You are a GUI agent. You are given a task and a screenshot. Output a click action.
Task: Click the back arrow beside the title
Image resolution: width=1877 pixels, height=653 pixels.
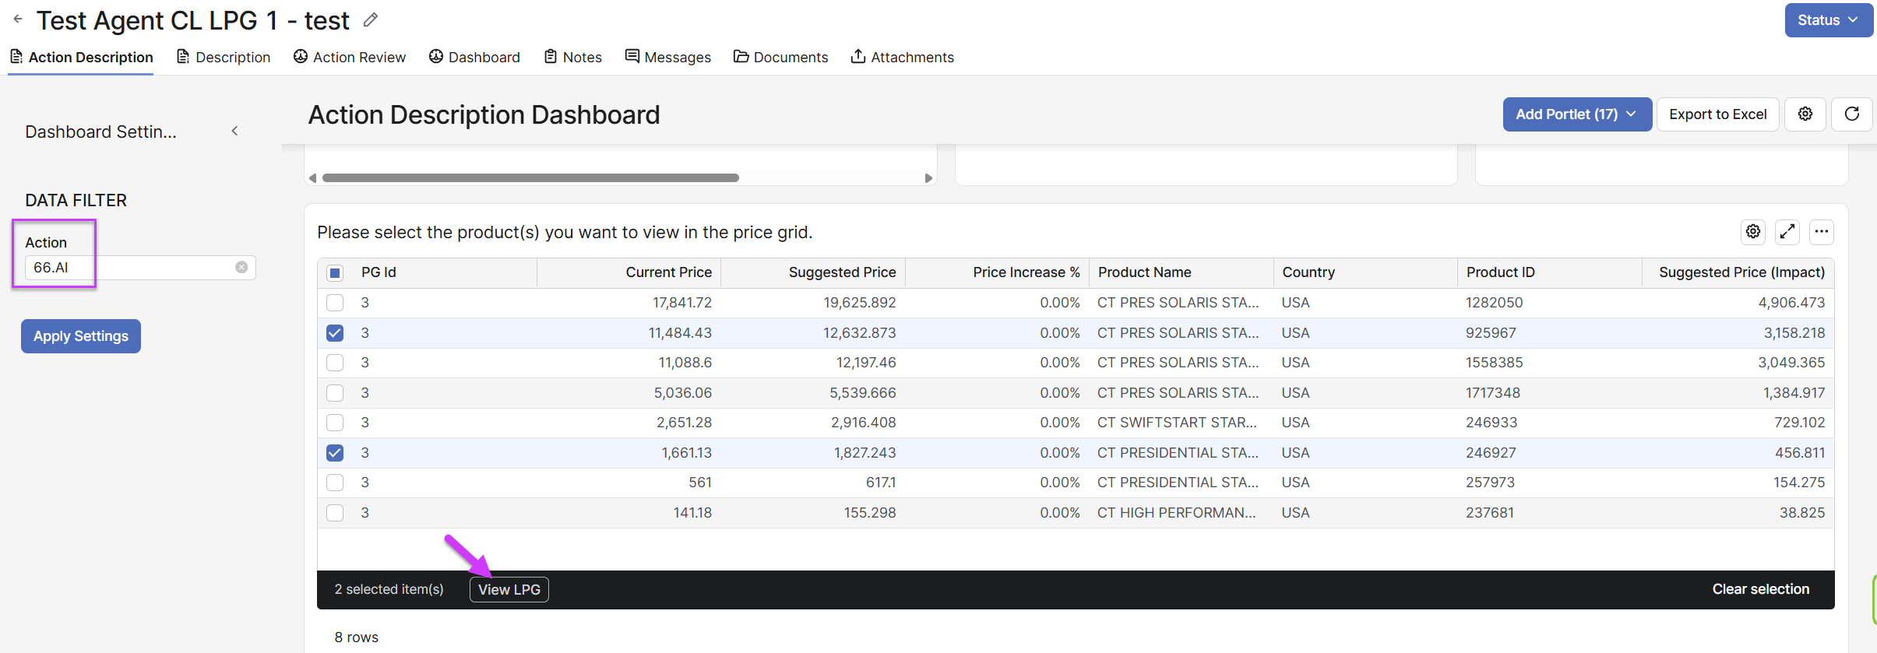(x=17, y=19)
